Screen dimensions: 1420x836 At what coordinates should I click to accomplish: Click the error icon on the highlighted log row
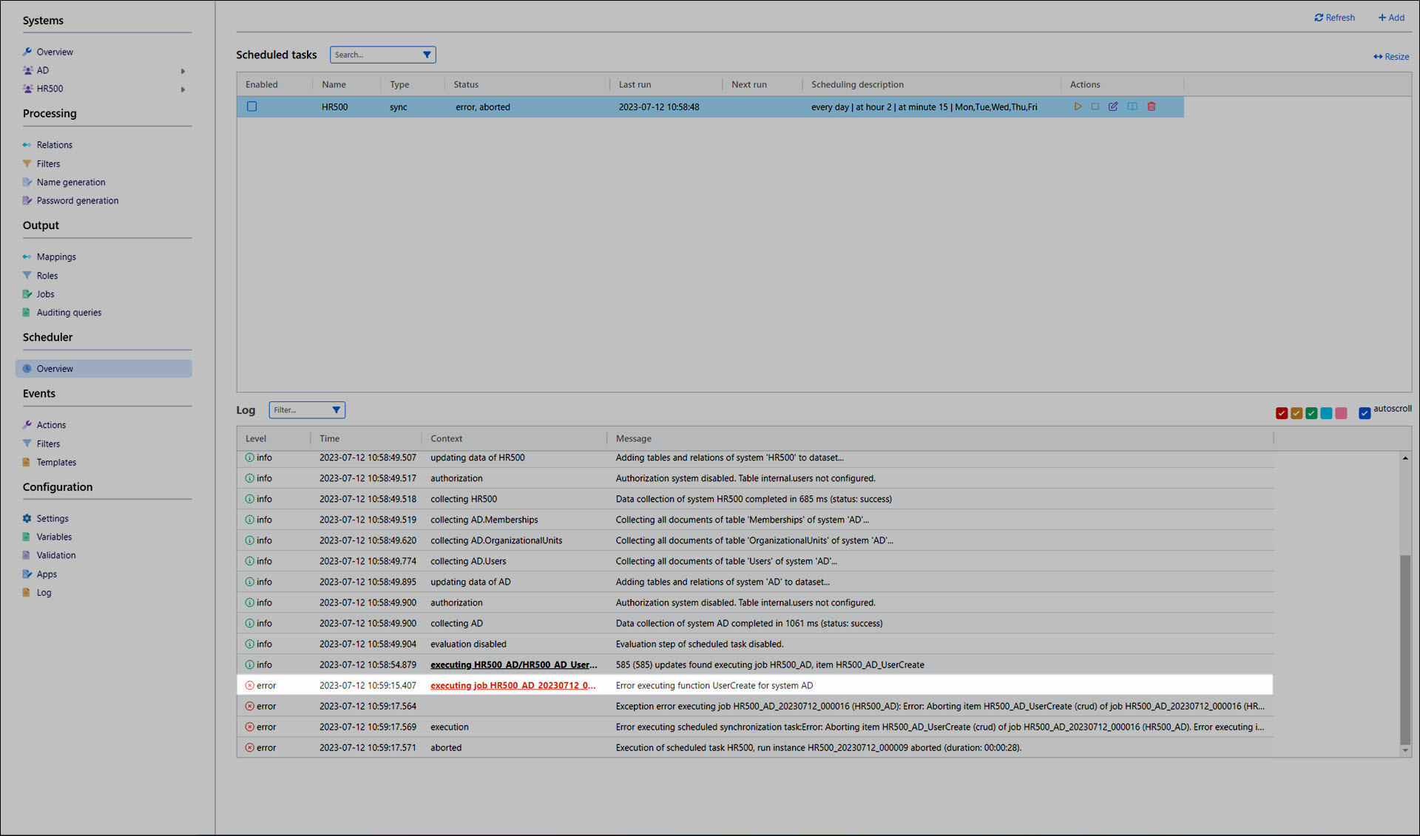[x=250, y=685]
